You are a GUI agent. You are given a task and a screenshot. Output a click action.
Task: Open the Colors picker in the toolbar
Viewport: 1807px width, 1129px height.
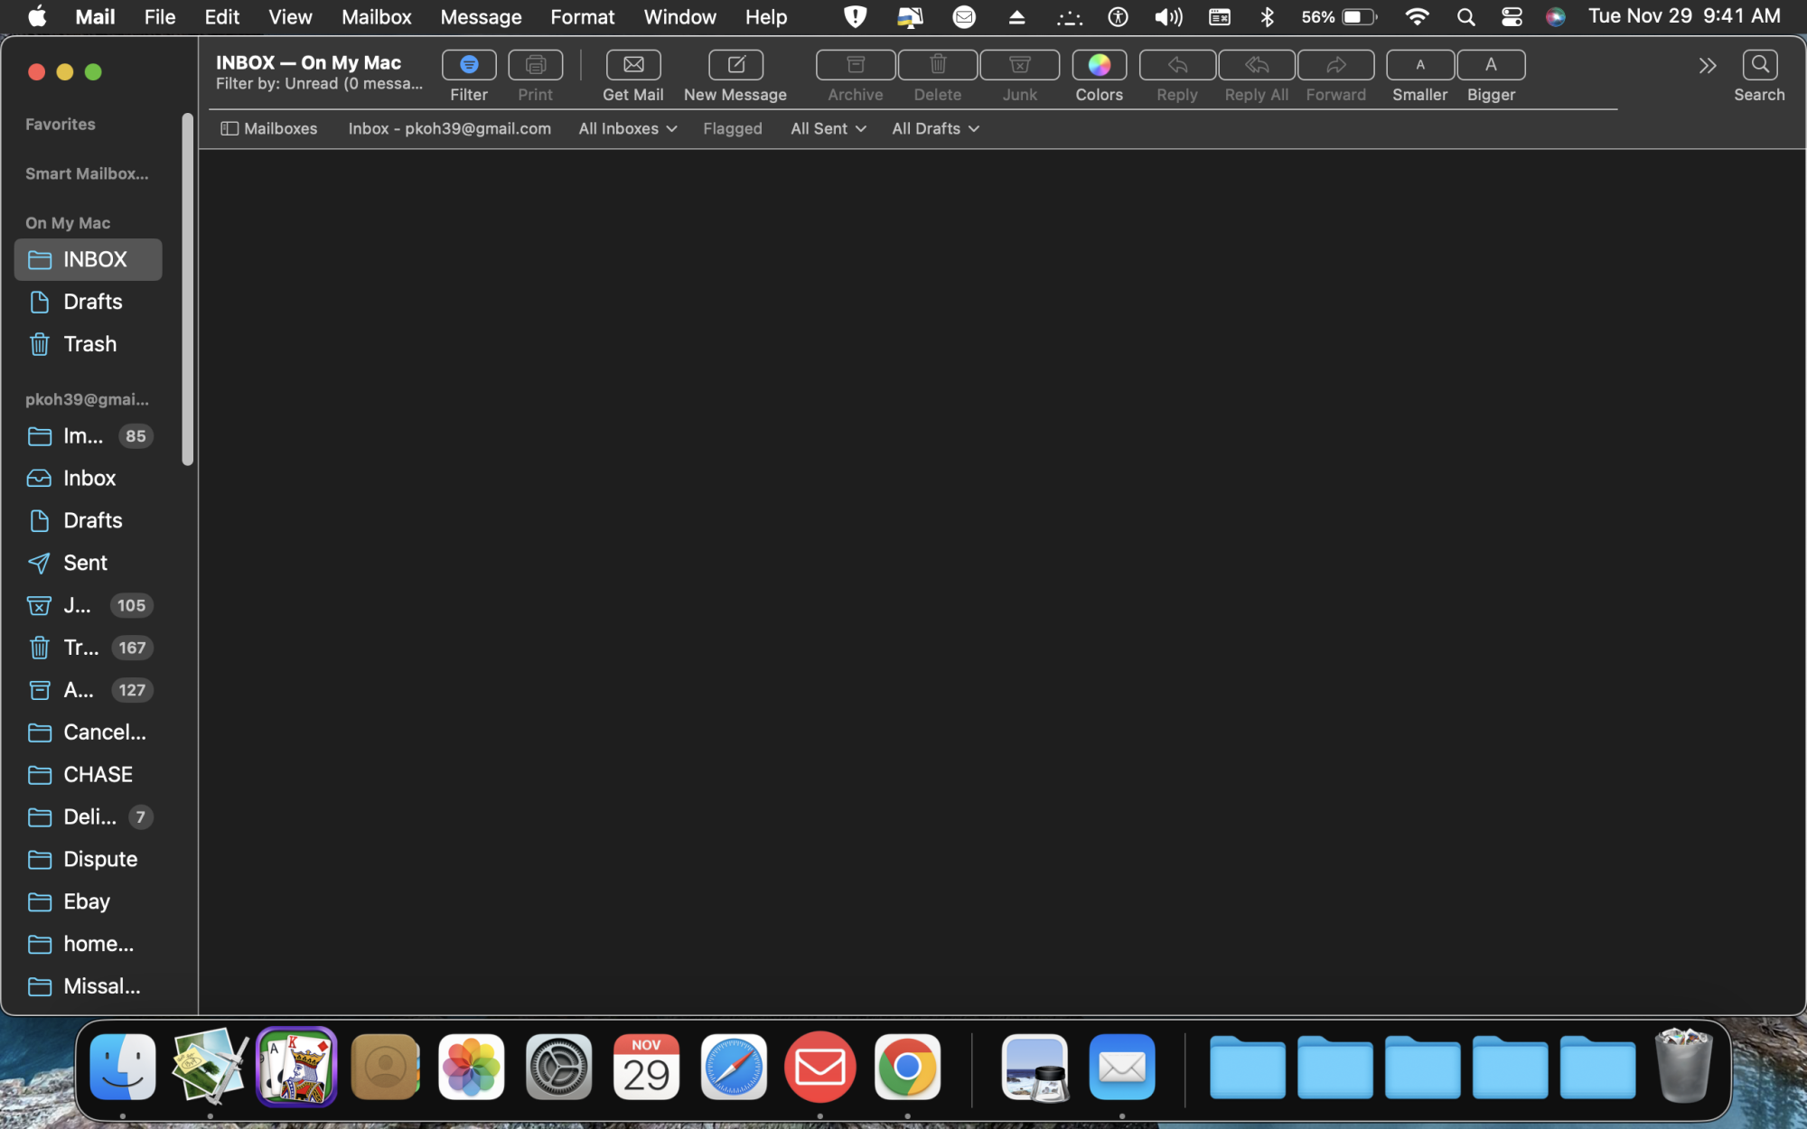point(1099,65)
